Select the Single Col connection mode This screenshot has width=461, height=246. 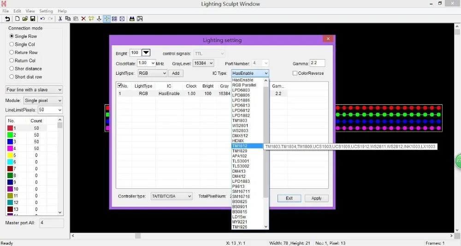12,44
